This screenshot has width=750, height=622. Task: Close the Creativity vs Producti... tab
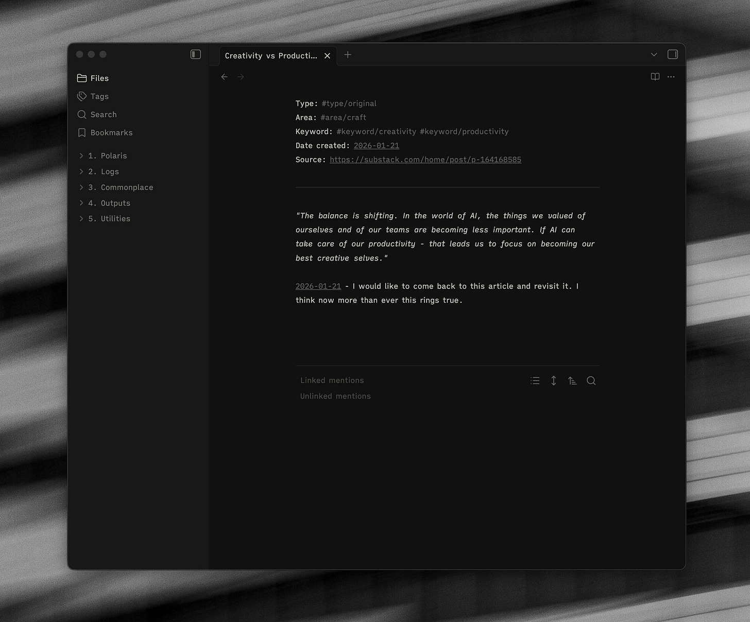click(x=327, y=56)
